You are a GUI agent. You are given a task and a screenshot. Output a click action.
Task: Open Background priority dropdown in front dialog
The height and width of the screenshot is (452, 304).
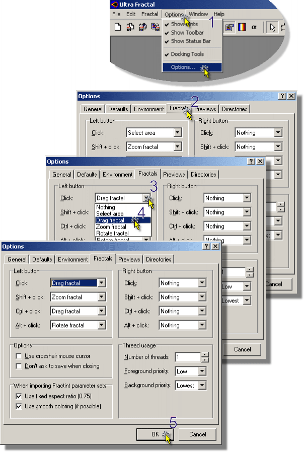[x=202, y=386]
